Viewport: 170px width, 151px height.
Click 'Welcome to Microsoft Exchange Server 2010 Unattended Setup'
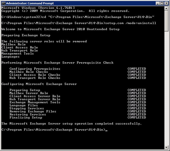pos(60,29)
